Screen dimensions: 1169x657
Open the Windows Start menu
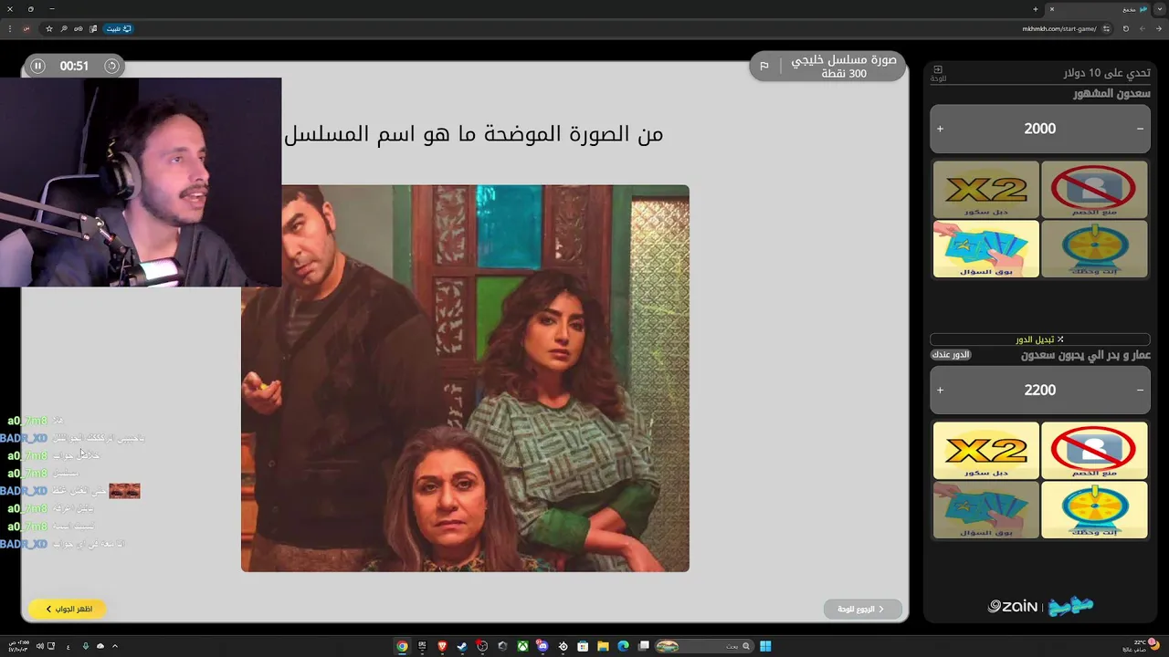765,646
